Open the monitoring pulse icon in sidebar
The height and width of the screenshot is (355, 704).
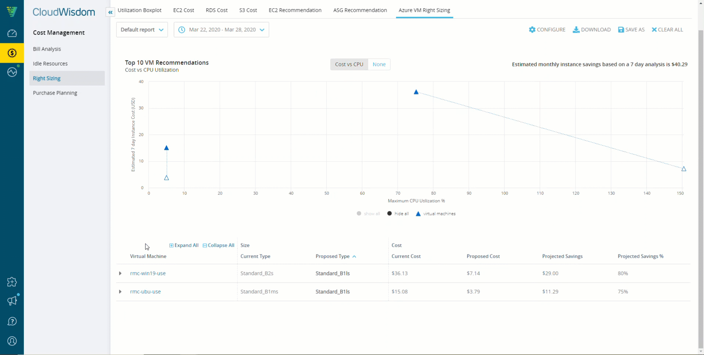12,72
